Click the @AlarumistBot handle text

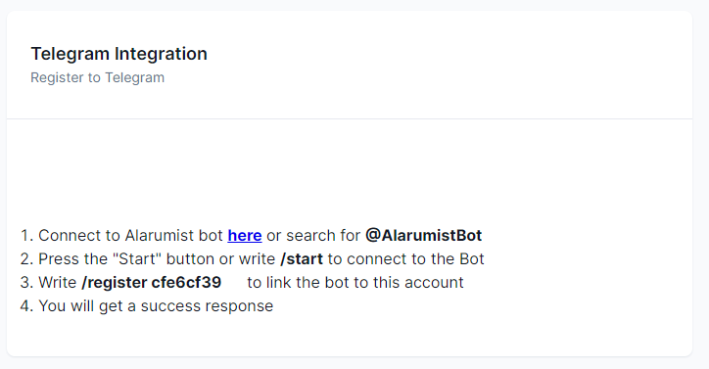(x=424, y=236)
